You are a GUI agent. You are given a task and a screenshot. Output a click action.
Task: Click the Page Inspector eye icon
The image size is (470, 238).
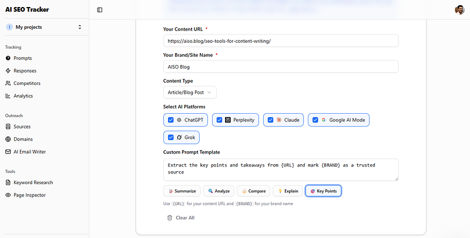click(8, 195)
